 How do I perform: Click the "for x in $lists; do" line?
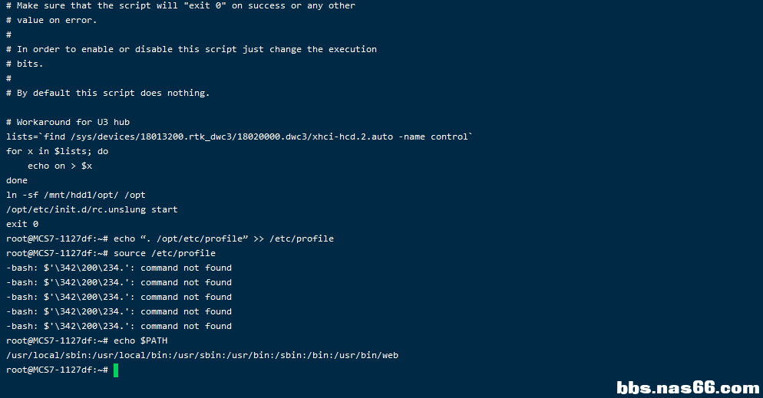click(x=57, y=151)
